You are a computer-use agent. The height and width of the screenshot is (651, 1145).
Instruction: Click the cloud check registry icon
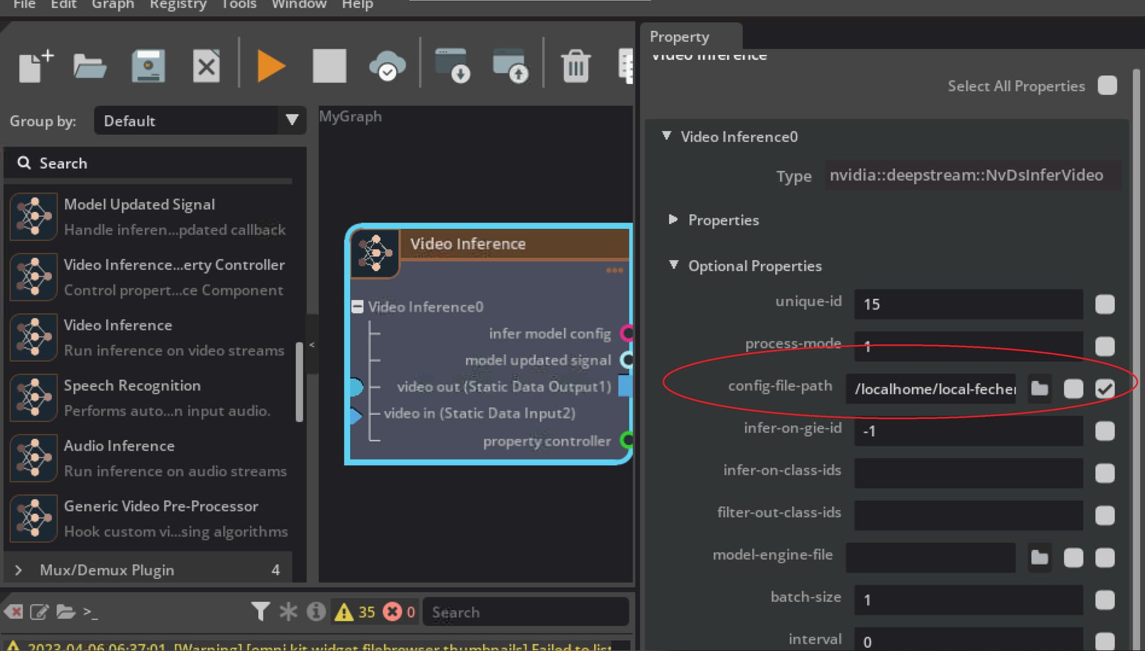(388, 66)
